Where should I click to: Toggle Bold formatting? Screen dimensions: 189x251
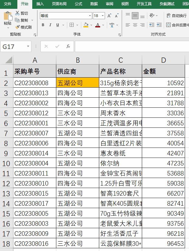pos(43,25)
